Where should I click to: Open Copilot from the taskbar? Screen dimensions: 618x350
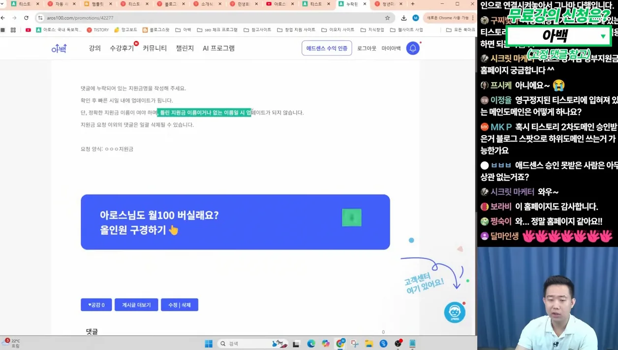coord(325,344)
